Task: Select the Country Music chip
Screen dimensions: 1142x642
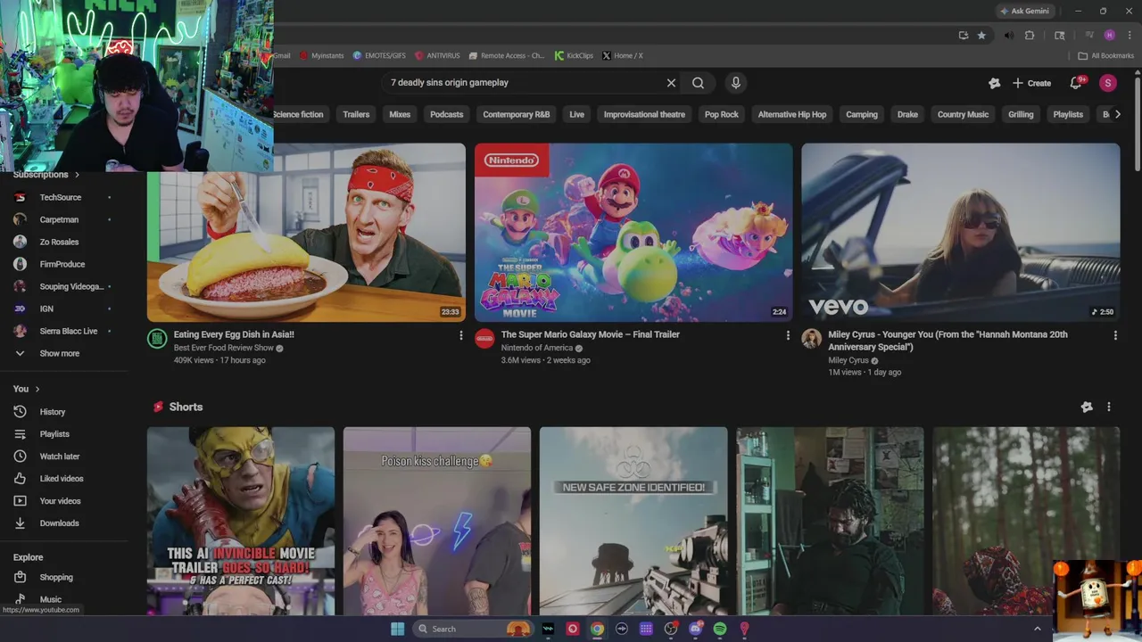Action: click(x=963, y=114)
